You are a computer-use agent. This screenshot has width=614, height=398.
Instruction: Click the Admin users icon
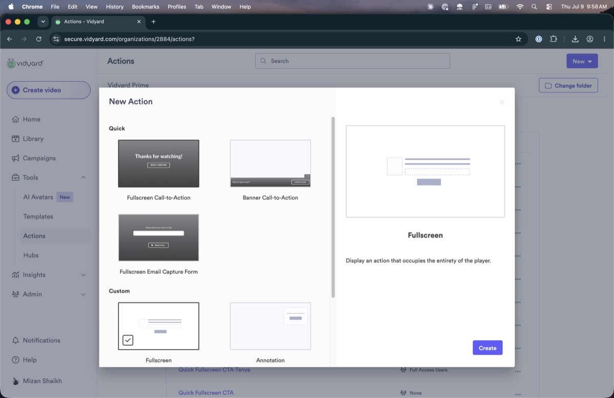(x=15, y=294)
